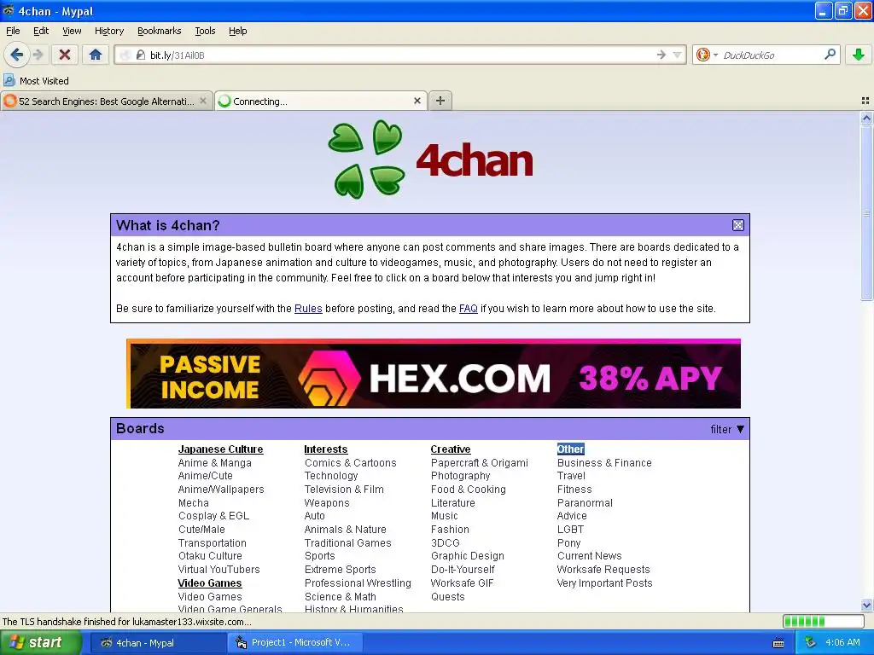
Task: Switch to the 52 Search Engines tab
Action: coord(106,101)
